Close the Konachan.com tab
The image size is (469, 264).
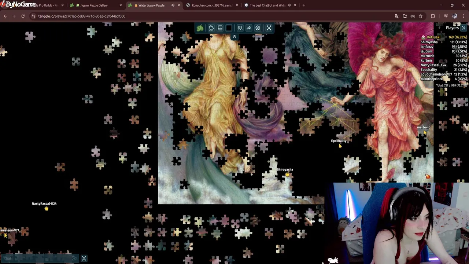pos(237,5)
